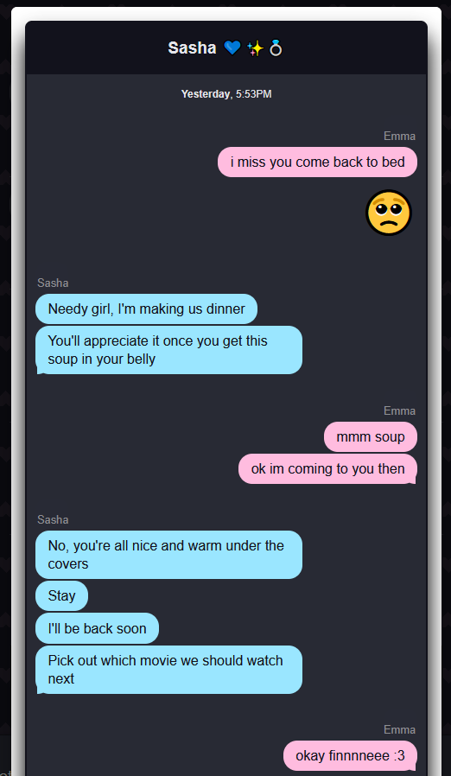The image size is (451, 776).
Task: Click the soup in your belly message
Action: (168, 350)
